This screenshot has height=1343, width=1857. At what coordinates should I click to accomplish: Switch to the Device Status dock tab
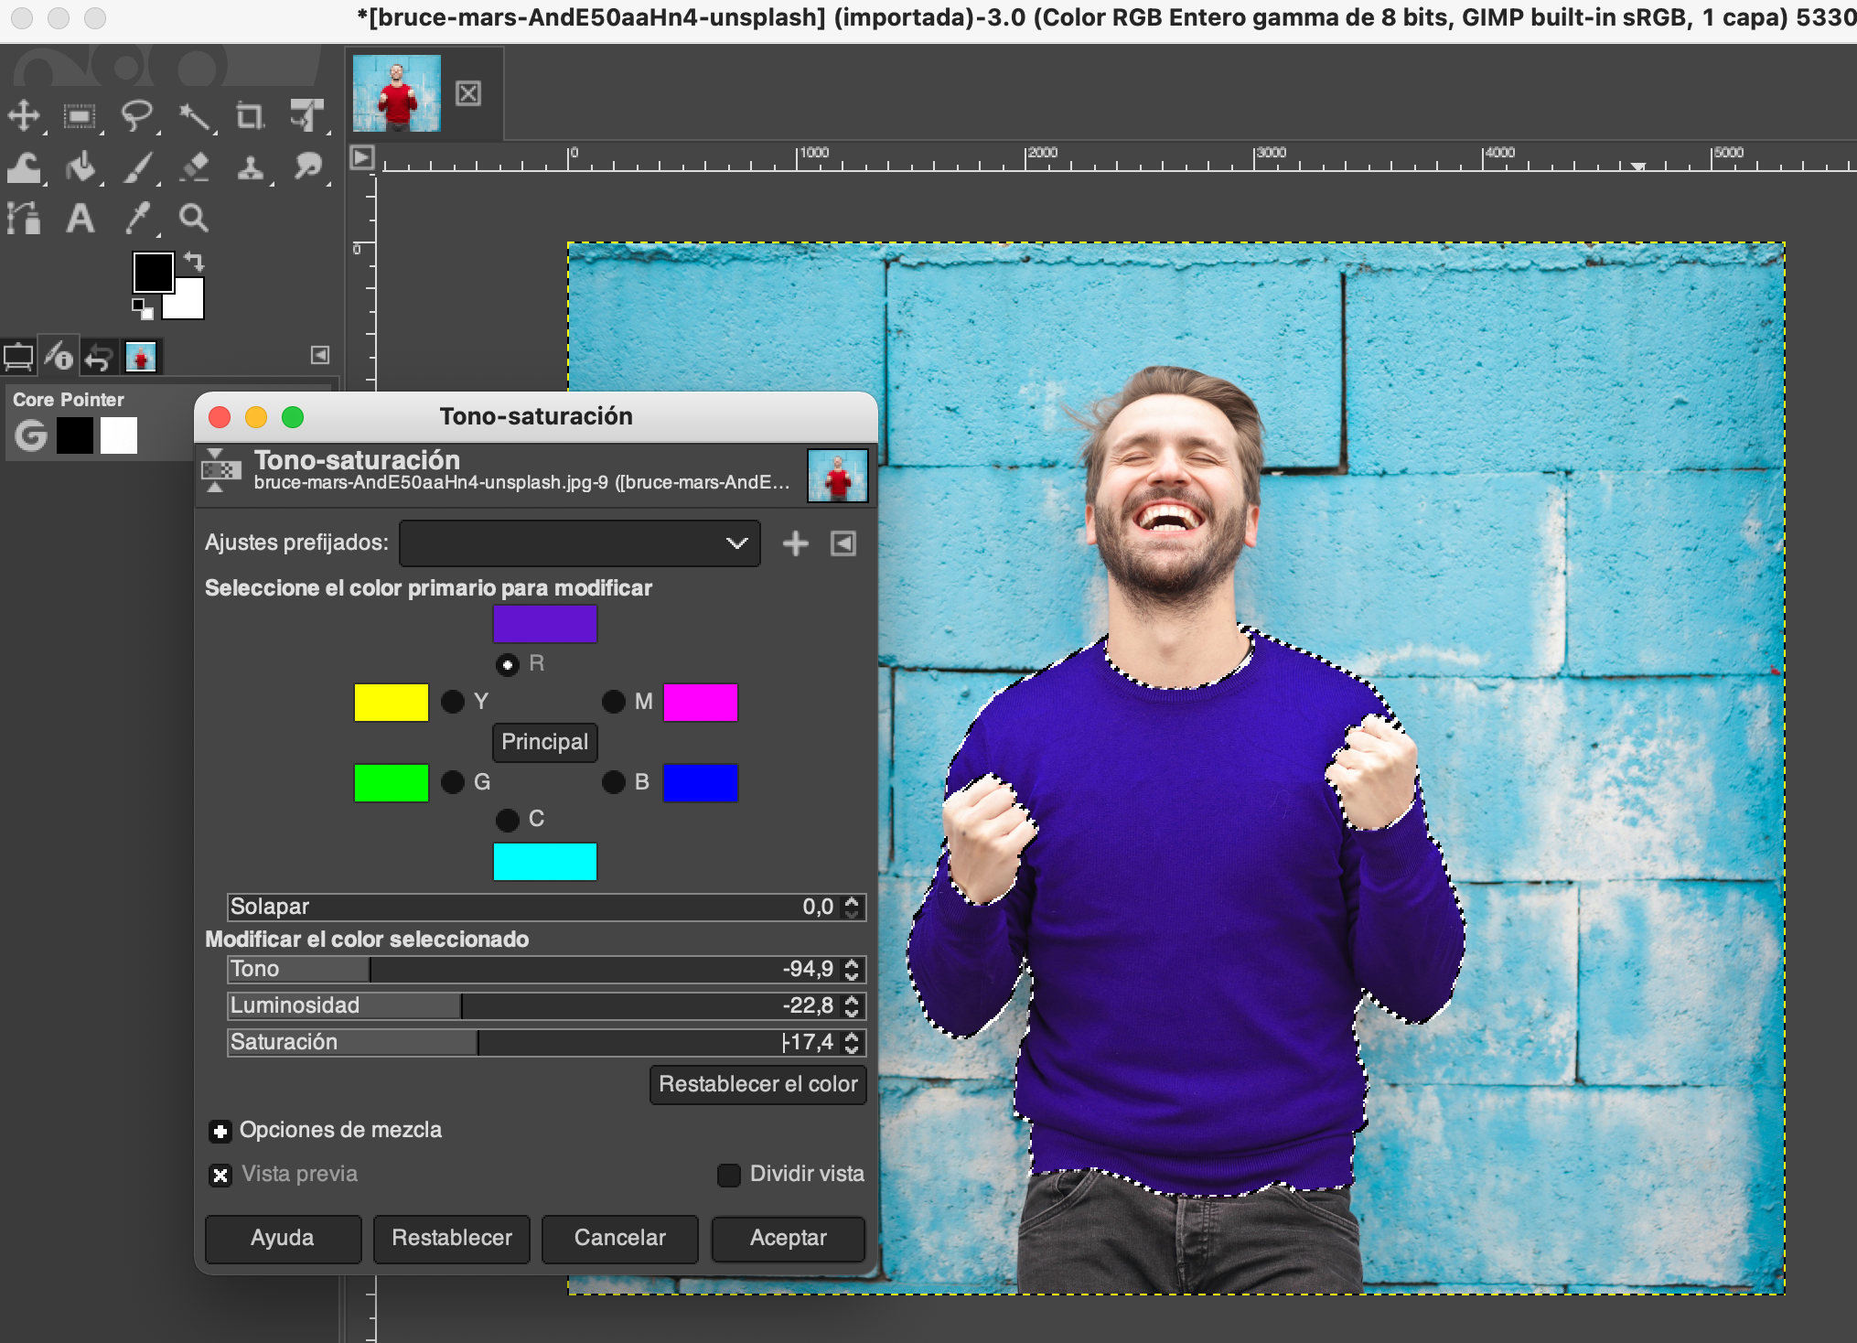click(x=59, y=356)
